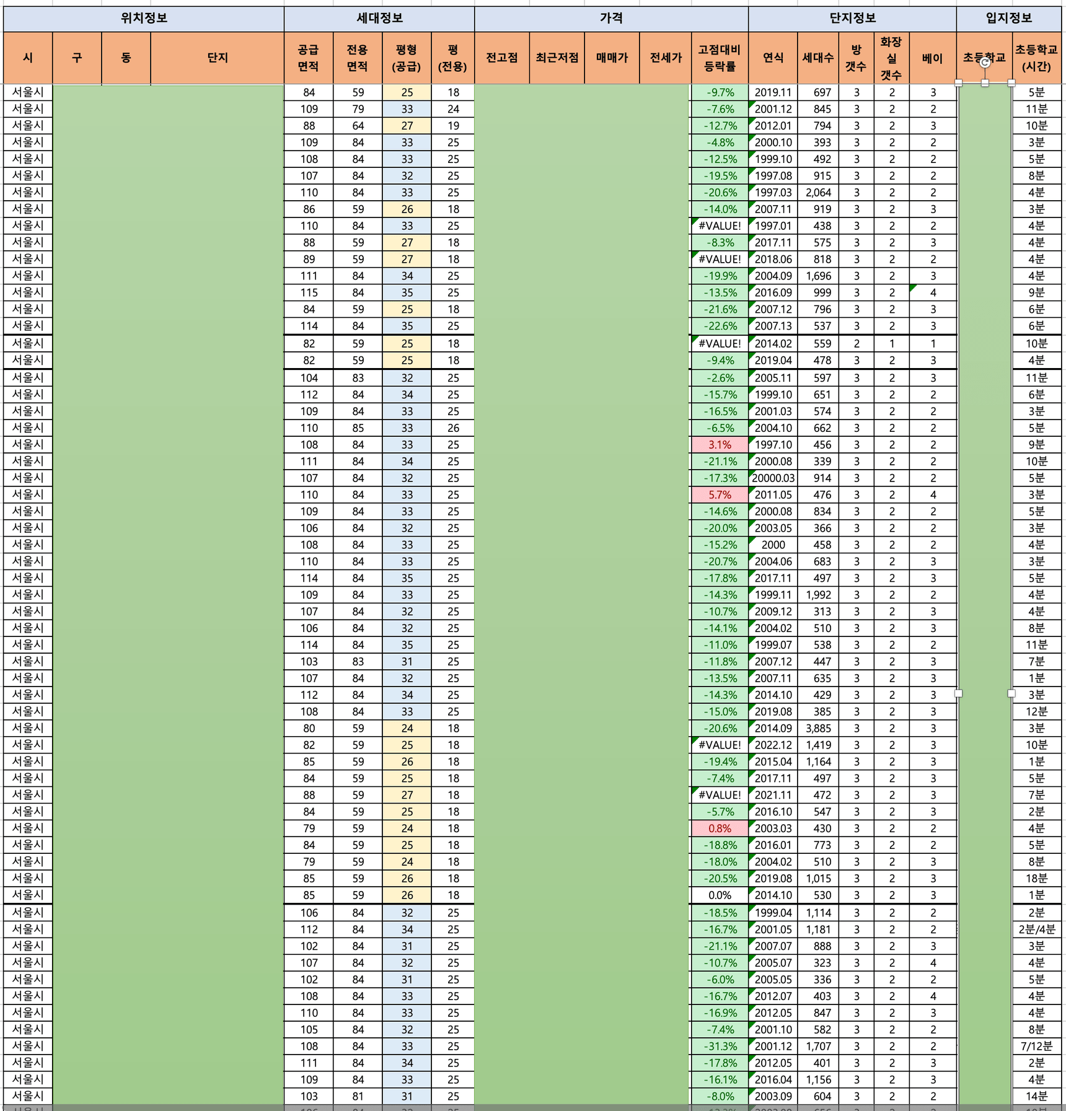Click the 1,992 households cell

[x=818, y=595]
